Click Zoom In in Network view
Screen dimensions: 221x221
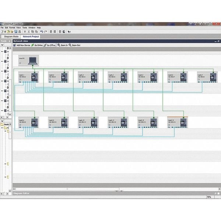pos(62,45)
